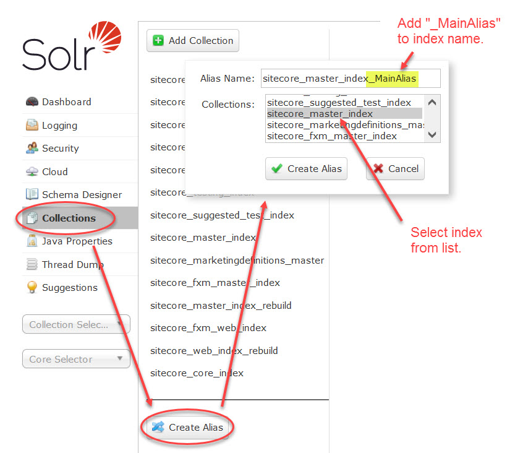
Task: Click the Collections listbox scroll down arrow
Action: [x=432, y=135]
